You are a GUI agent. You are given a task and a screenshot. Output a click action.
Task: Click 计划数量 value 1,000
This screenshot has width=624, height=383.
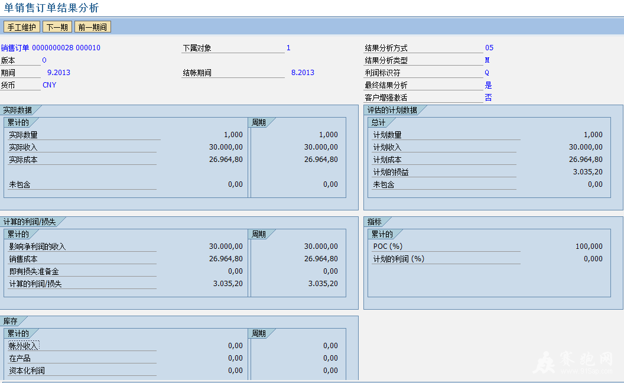593,135
